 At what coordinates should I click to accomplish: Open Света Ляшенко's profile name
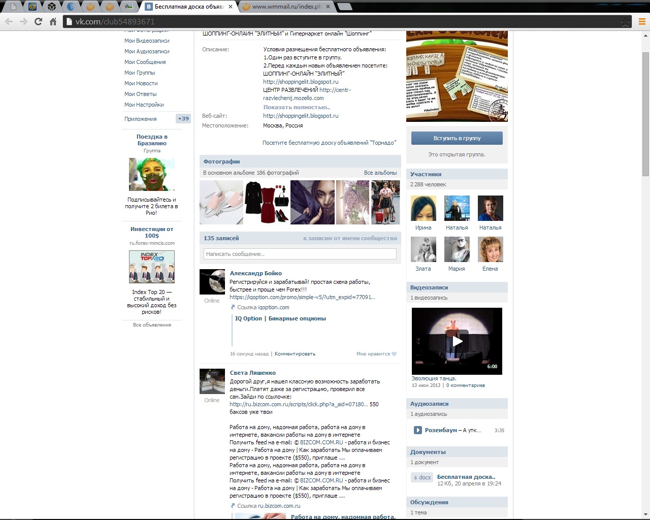[252, 373]
